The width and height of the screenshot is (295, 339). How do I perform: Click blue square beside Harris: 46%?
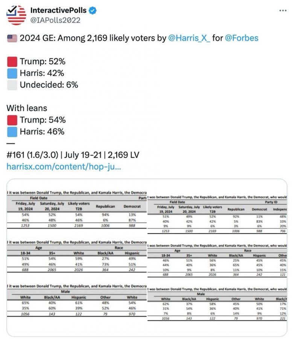point(12,131)
